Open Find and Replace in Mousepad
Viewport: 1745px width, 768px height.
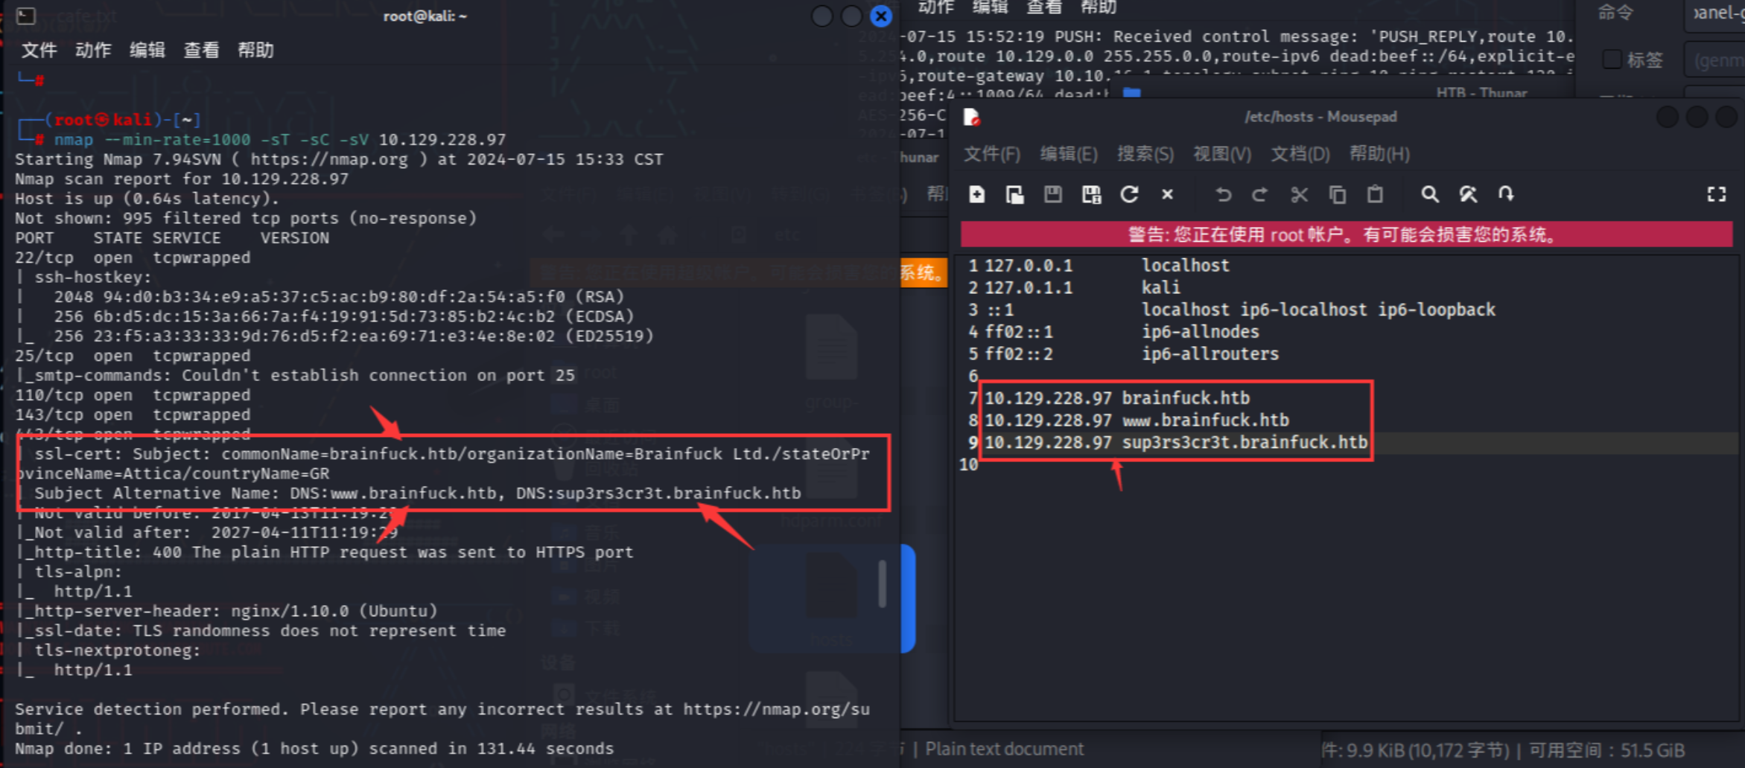point(1468,194)
